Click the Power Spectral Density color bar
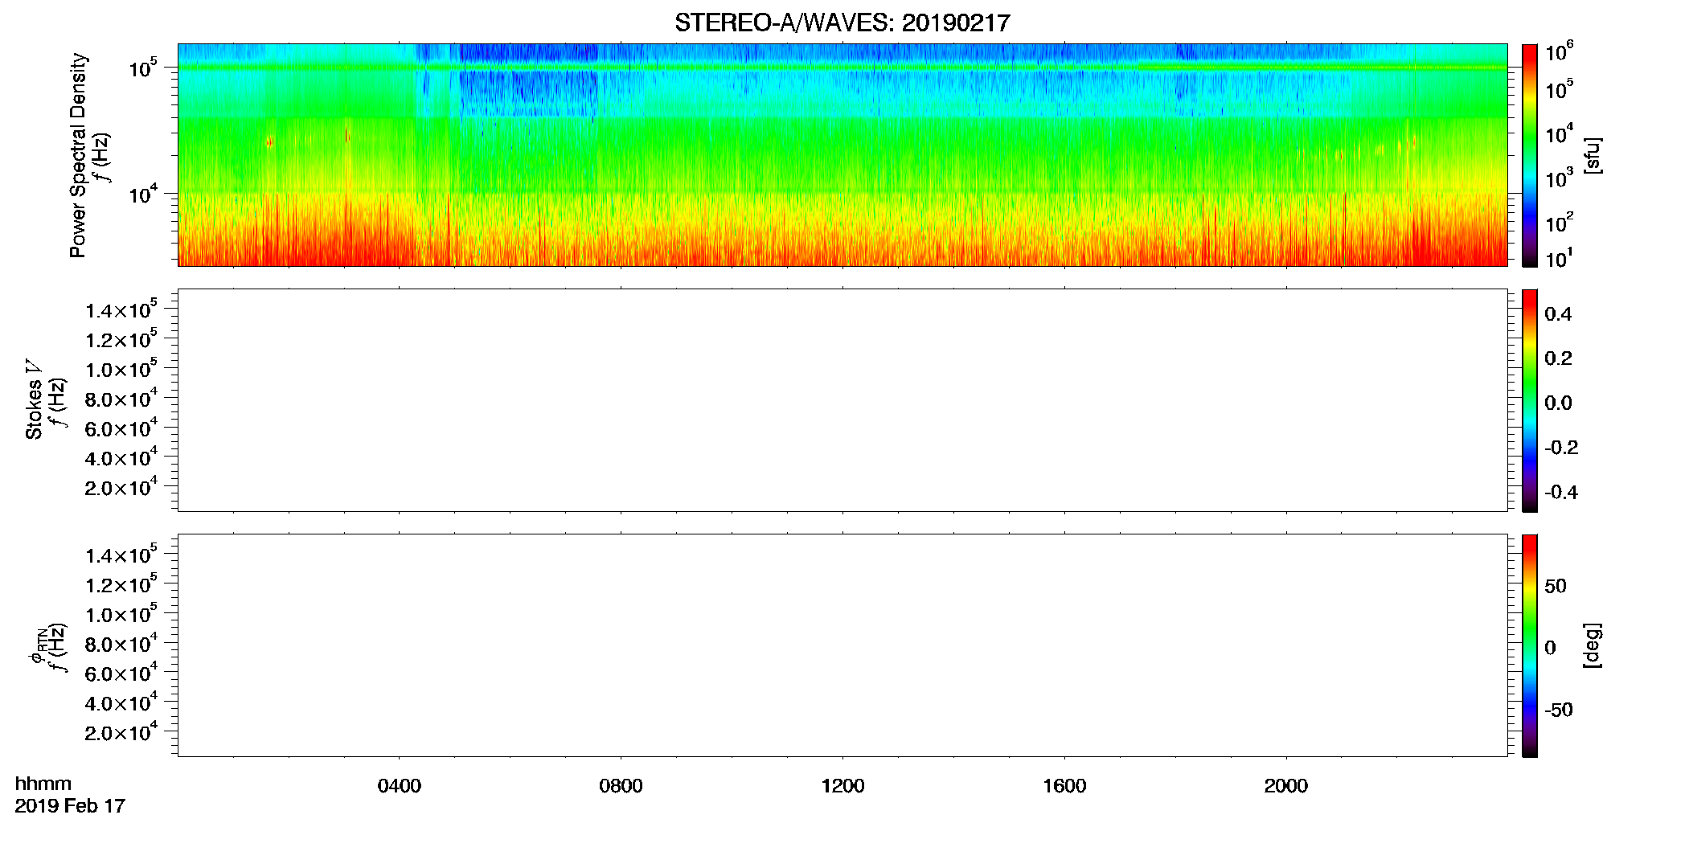This screenshot has height=868, width=1685. (1530, 155)
